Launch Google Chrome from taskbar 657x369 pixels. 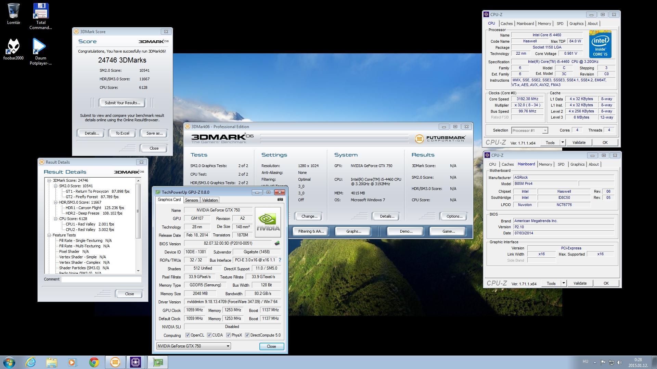click(94, 362)
